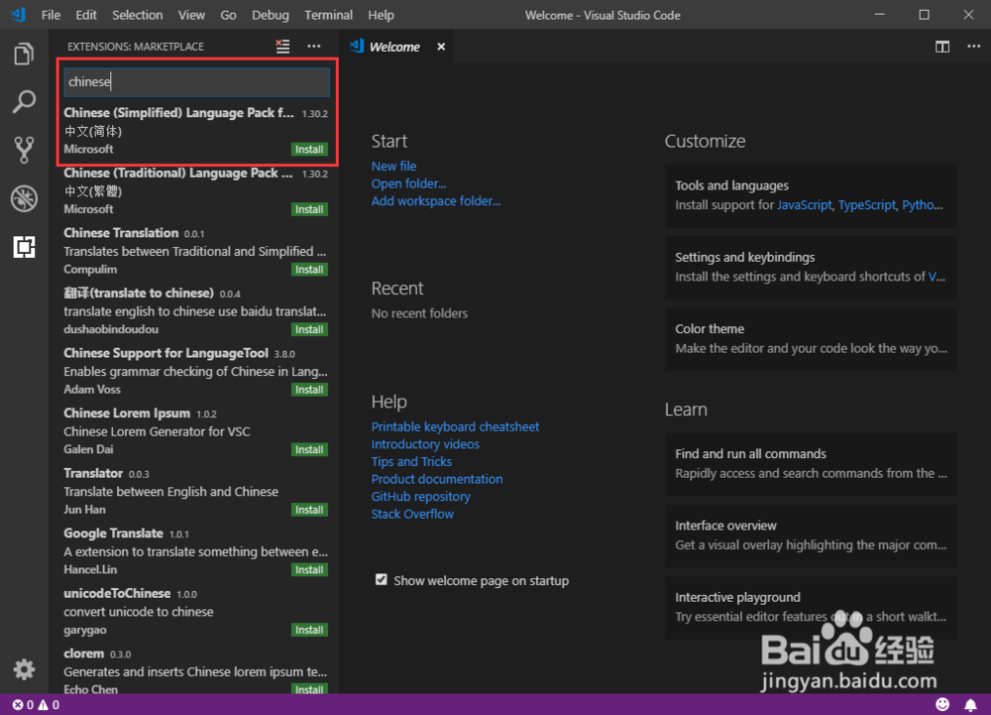Viewport: 991px width, 715px height.
Task: Click the VS Code logo in title bar
Action: (18, 15)
